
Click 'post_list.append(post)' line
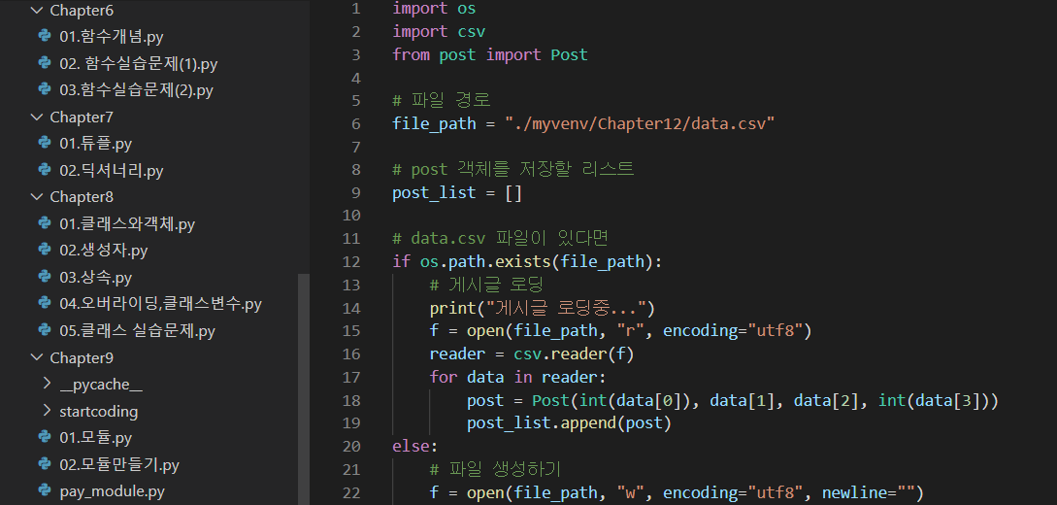(x=569, y=422)
